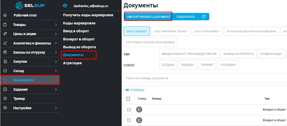Image resolution: width=287 pixels, height=126 pixels.
Task: Click the user profile avatar icon
Action: (x=65, y=6)
